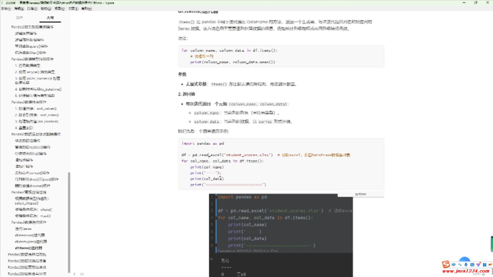Click the blue floating circle icon
The image size is (493, 277).
click(464, 259)
